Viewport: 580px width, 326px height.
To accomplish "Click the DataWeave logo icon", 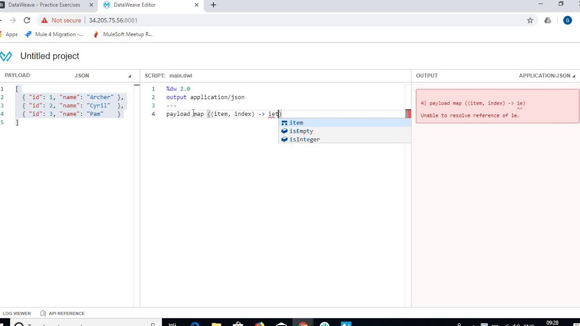I will coord(6,56).
